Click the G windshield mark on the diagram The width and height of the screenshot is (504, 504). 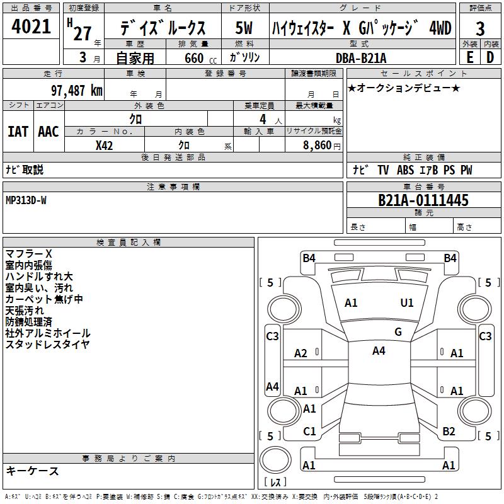coord(398,332)
